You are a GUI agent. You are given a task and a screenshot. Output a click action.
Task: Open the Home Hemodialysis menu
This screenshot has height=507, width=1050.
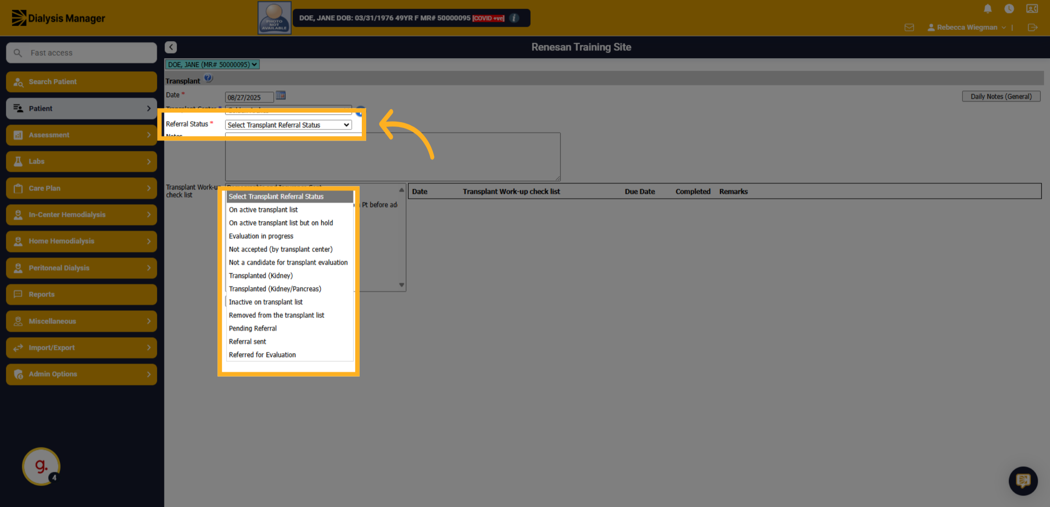click(x=81, y=241)
